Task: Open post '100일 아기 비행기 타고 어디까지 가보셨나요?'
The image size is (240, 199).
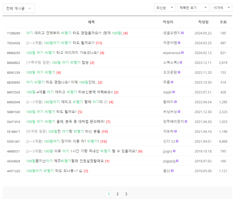Action: tap(62, 53)
